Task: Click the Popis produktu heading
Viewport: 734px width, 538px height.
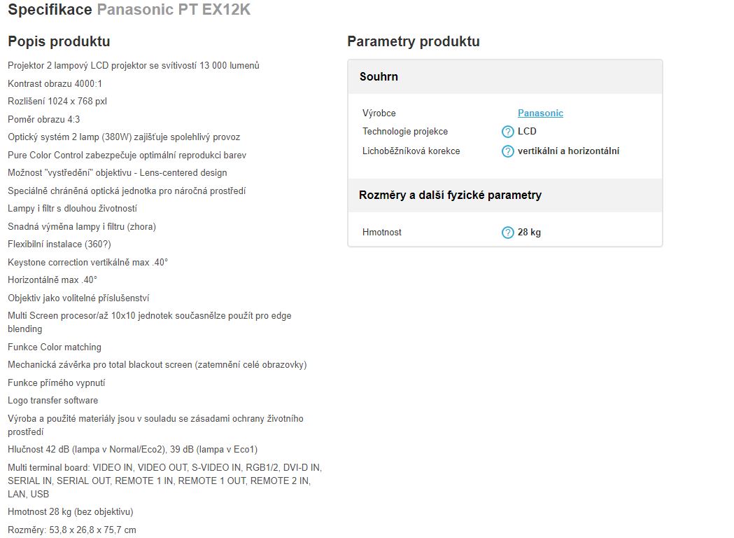Action: pyautogui.click(x=59, y=41)
